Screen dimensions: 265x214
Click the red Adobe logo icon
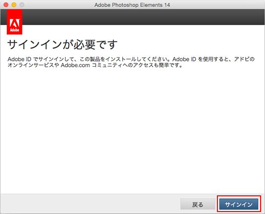coord(15,22)
